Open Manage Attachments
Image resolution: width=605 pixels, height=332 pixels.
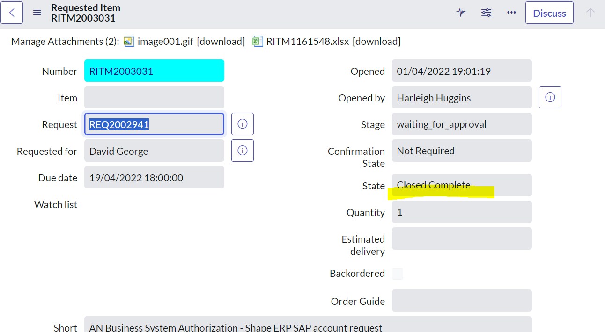pyautogui.click(x=54, y=41)
